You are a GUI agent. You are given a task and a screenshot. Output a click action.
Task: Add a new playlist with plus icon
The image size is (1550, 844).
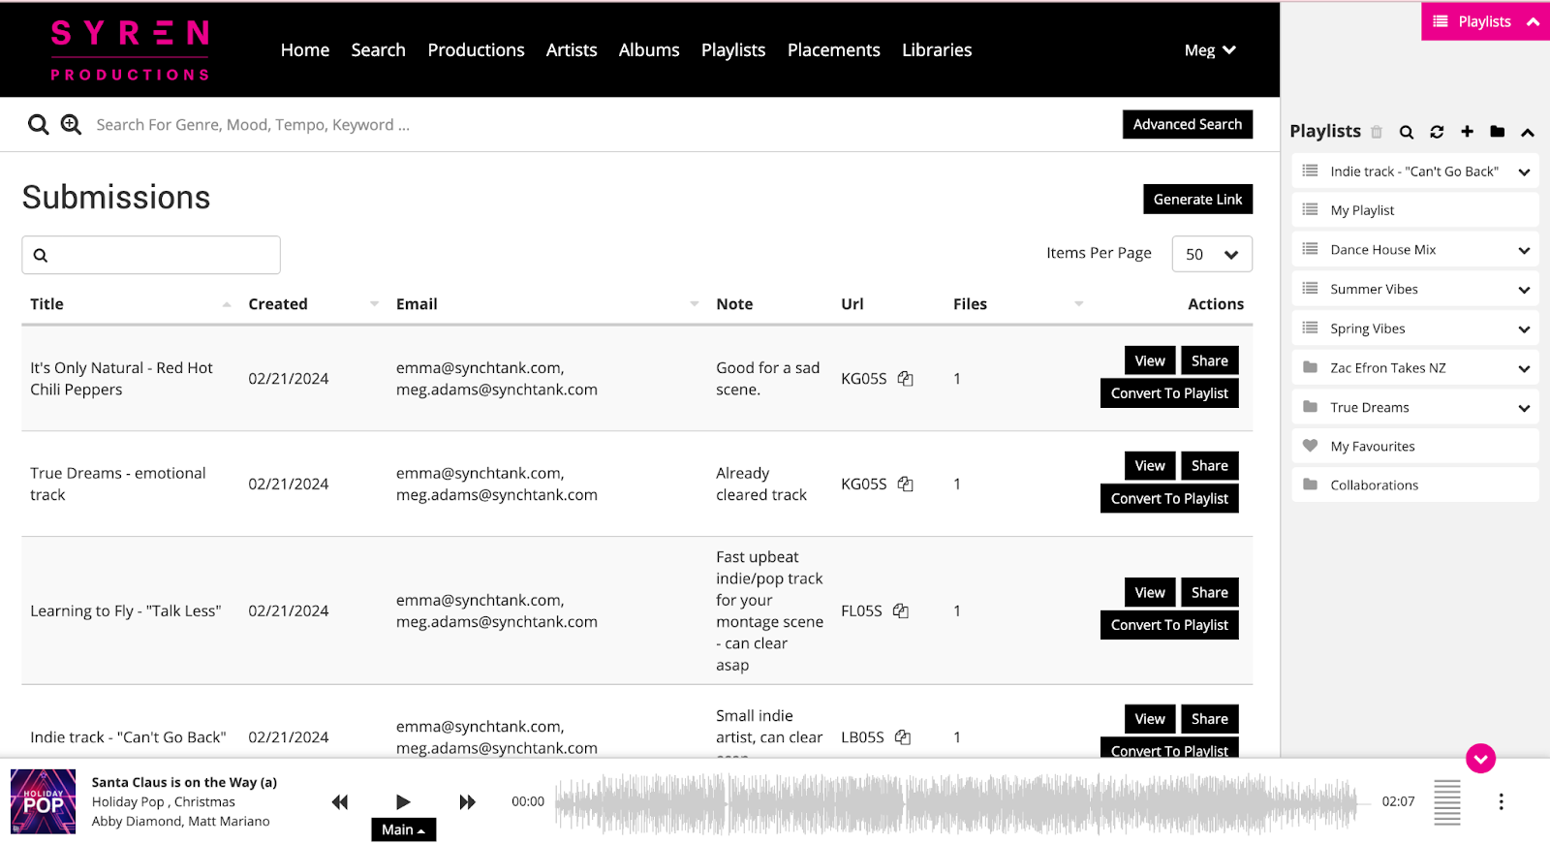pyautogui.click(x=1467, y=132)
